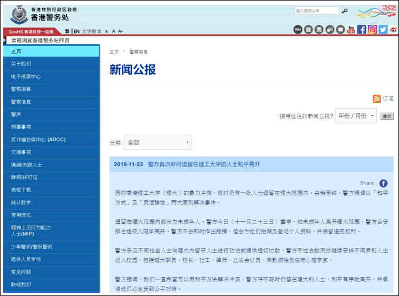
Task: Click the search keyword input field
Action: click(x=317, y=11)
